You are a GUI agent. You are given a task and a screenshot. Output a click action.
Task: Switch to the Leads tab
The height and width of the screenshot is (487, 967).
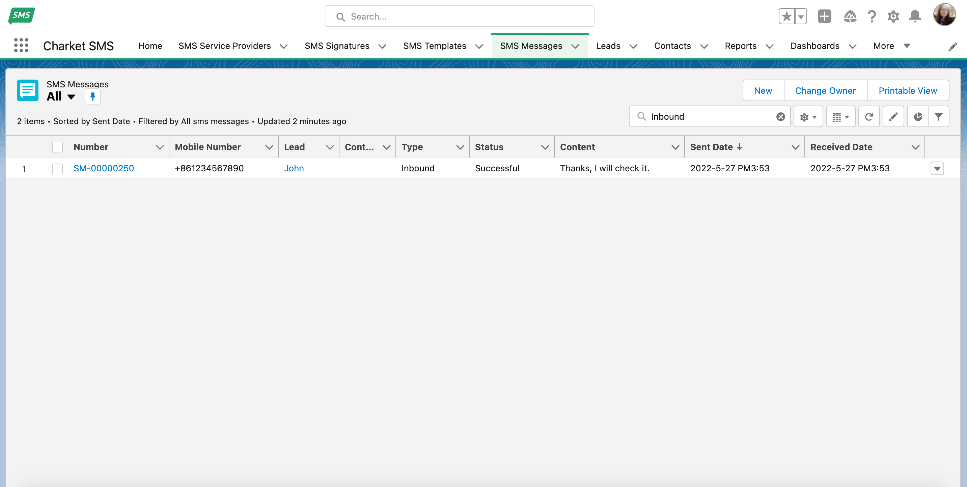pyautogui.click(x=608, y=46)
